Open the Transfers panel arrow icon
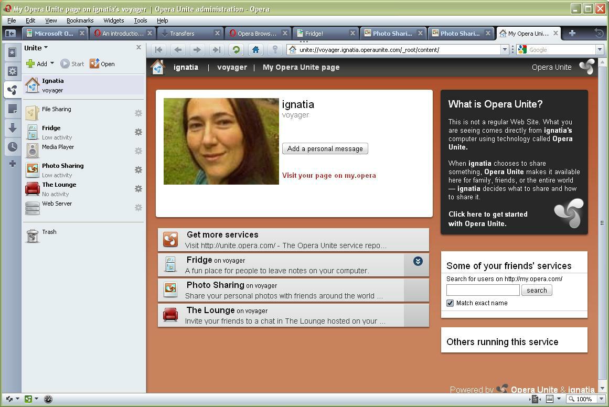 click(x=13, y=128)
